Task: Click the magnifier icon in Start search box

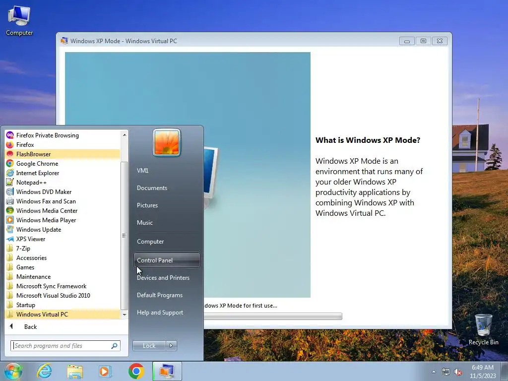Action: (115, 346)
